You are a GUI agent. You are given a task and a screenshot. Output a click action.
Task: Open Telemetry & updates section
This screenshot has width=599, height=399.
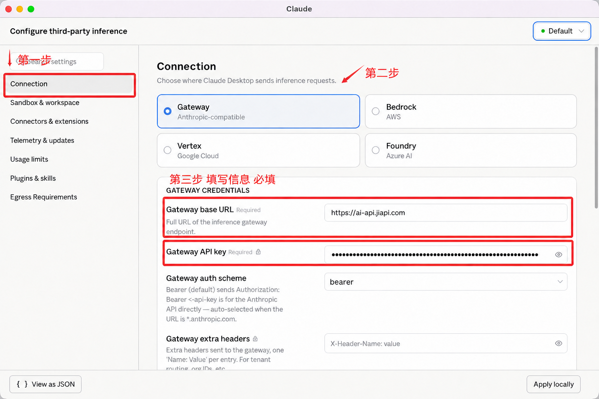[x=42, y=141]
